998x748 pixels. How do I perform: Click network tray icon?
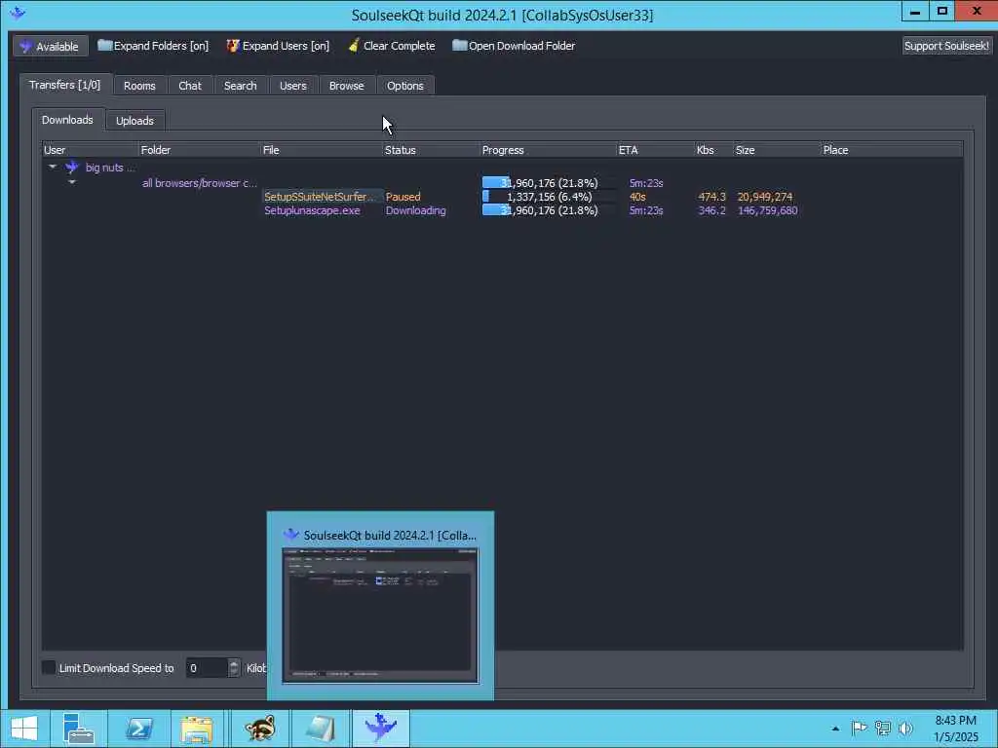coord(883,728)
